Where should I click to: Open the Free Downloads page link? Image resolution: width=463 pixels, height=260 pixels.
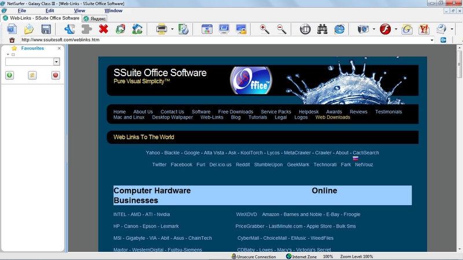(x=236, y=112)
